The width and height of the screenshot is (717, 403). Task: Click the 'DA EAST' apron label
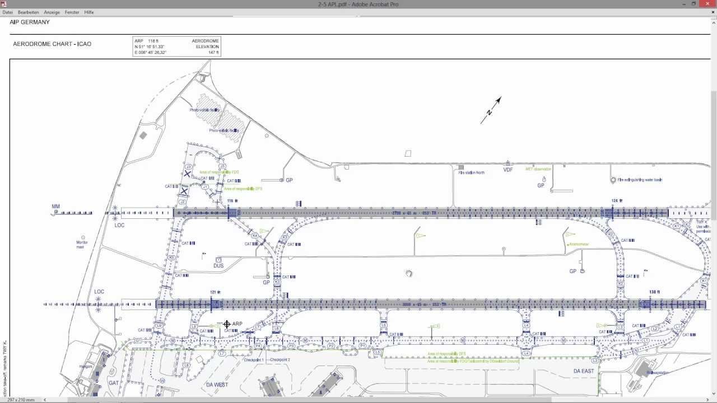[x=584, y=371]
